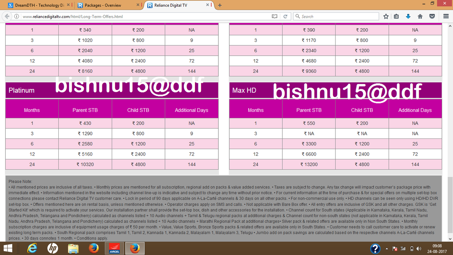Select Platinum price ₹ 1290
Viewport: 453px width, 255px height.
tap(85, 134)
